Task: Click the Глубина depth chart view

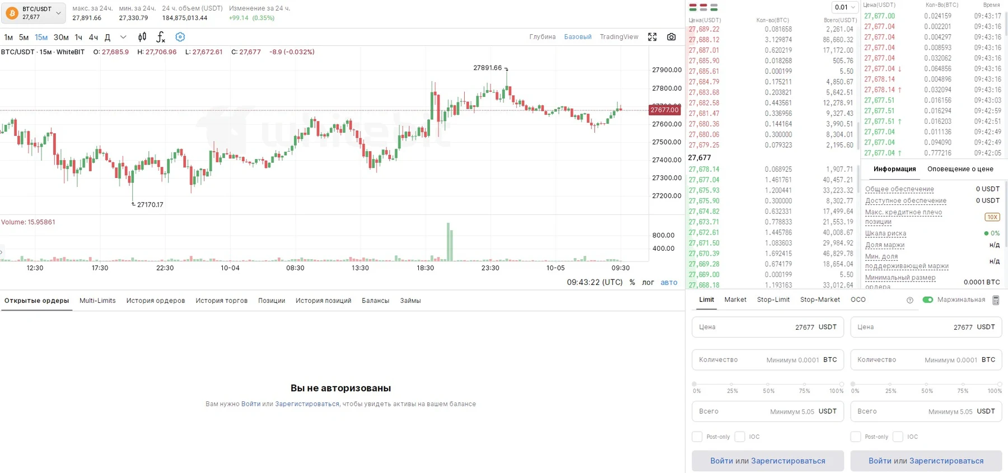Action: 542,37
